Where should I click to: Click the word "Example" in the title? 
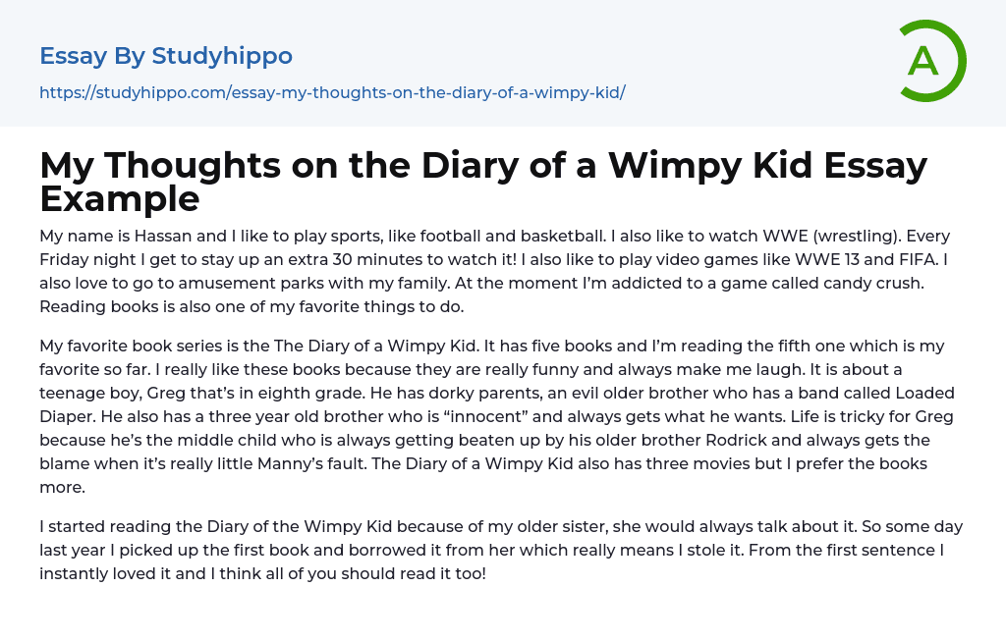pos(120,199)
